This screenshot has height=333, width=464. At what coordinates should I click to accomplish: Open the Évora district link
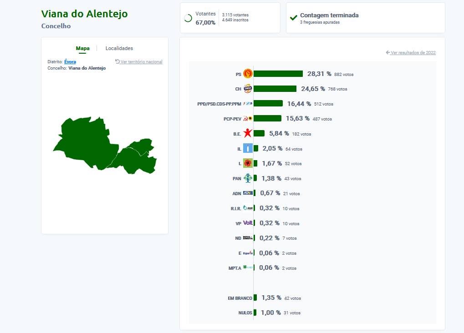70,61
